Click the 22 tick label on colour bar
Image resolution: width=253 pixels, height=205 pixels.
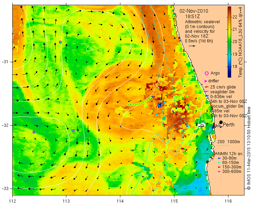coord(235,17)
